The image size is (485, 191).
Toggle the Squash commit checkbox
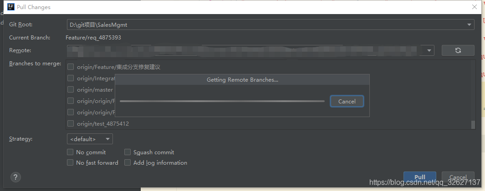[x=128, y=152]
